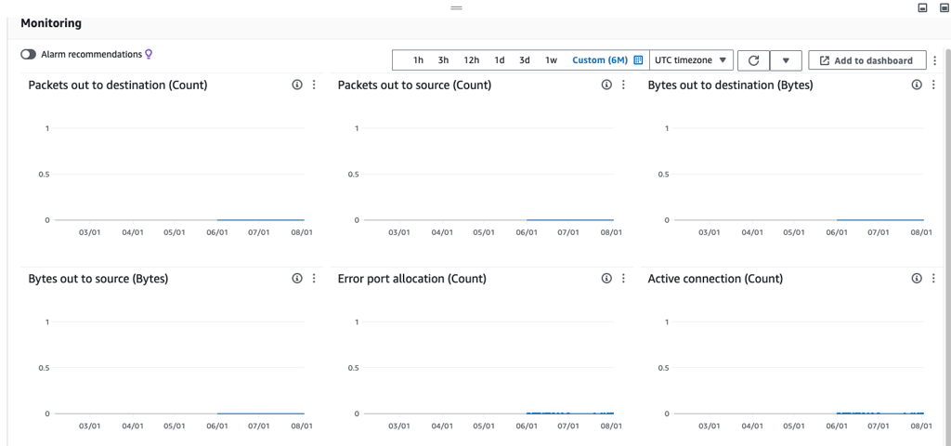Select the 3d time range
This screenshot has height=446, width=951.
[x=525, y=60]
